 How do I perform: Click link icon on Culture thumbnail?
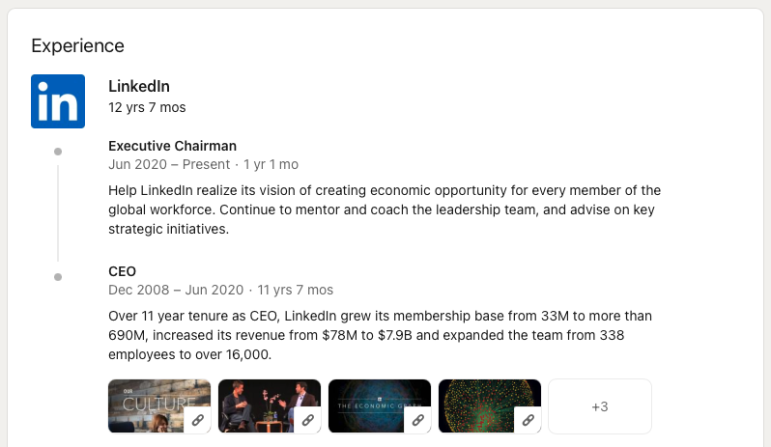(x=197, y=420)
